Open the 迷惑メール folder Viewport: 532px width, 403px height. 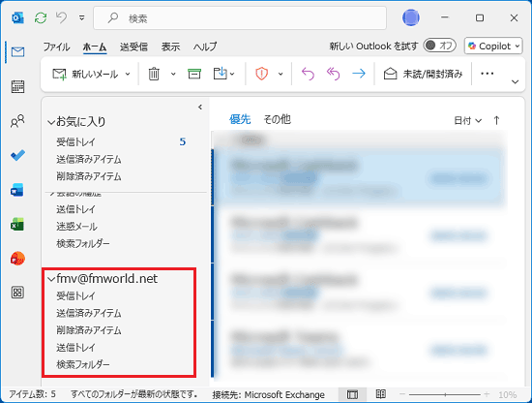[x=77, y=227]
